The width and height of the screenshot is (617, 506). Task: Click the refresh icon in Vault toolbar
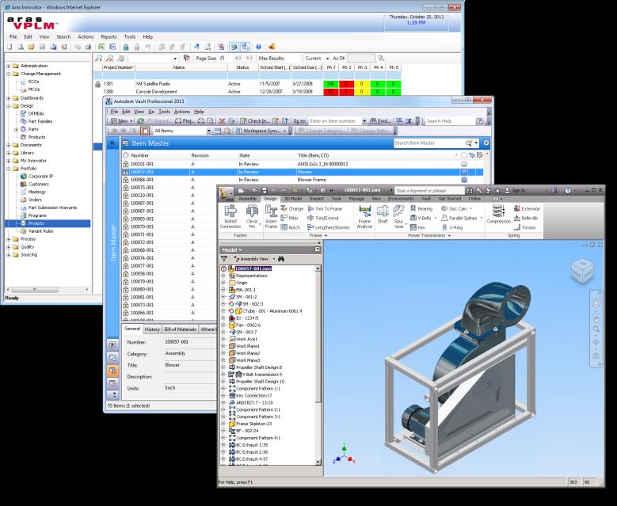pyautogui.click(x=140, y=121)
